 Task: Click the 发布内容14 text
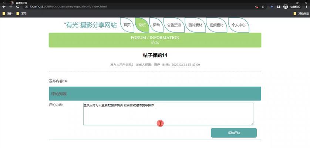pyautogui.click(x=58, y=81)
